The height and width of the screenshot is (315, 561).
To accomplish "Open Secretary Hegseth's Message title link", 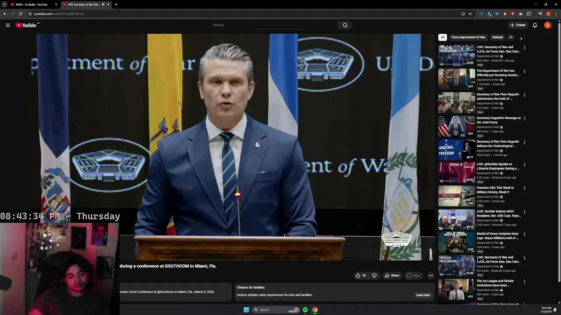I will tap(499, 120).
